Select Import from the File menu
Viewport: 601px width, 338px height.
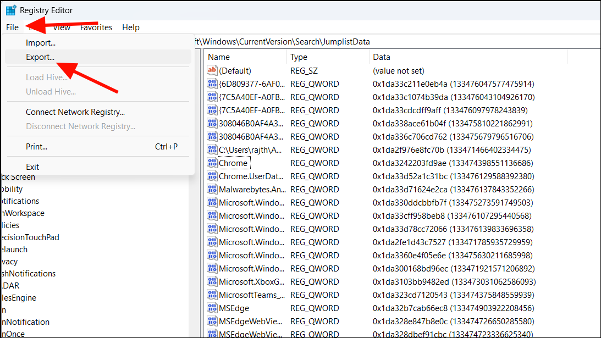40,42
